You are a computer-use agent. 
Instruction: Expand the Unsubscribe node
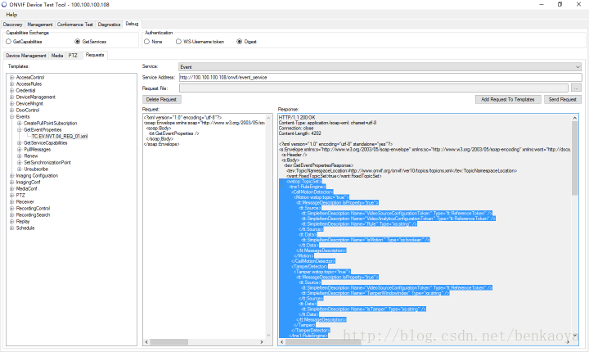click(19, 169)
